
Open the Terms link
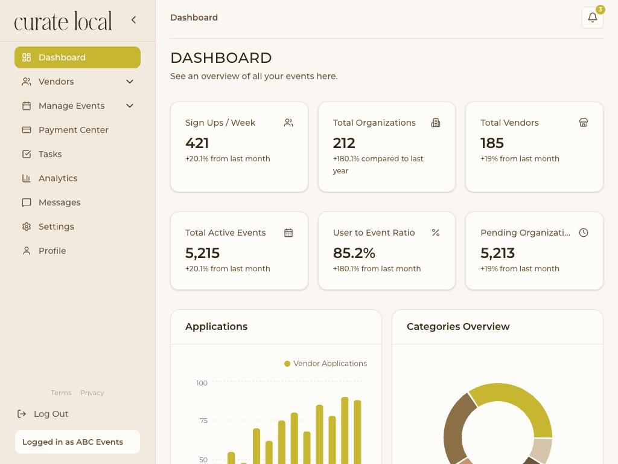click(x=61, y=393)
